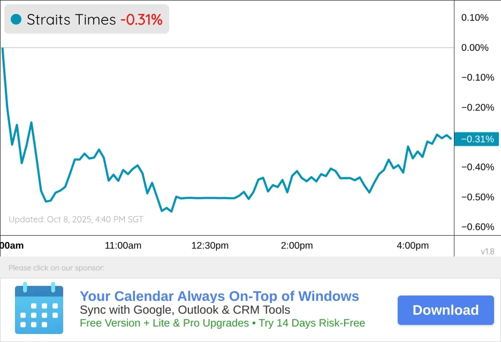Open the 'Your Calendar Always On-Top' headline link
The width and height of the screenshot is (501, 342).
219,297
